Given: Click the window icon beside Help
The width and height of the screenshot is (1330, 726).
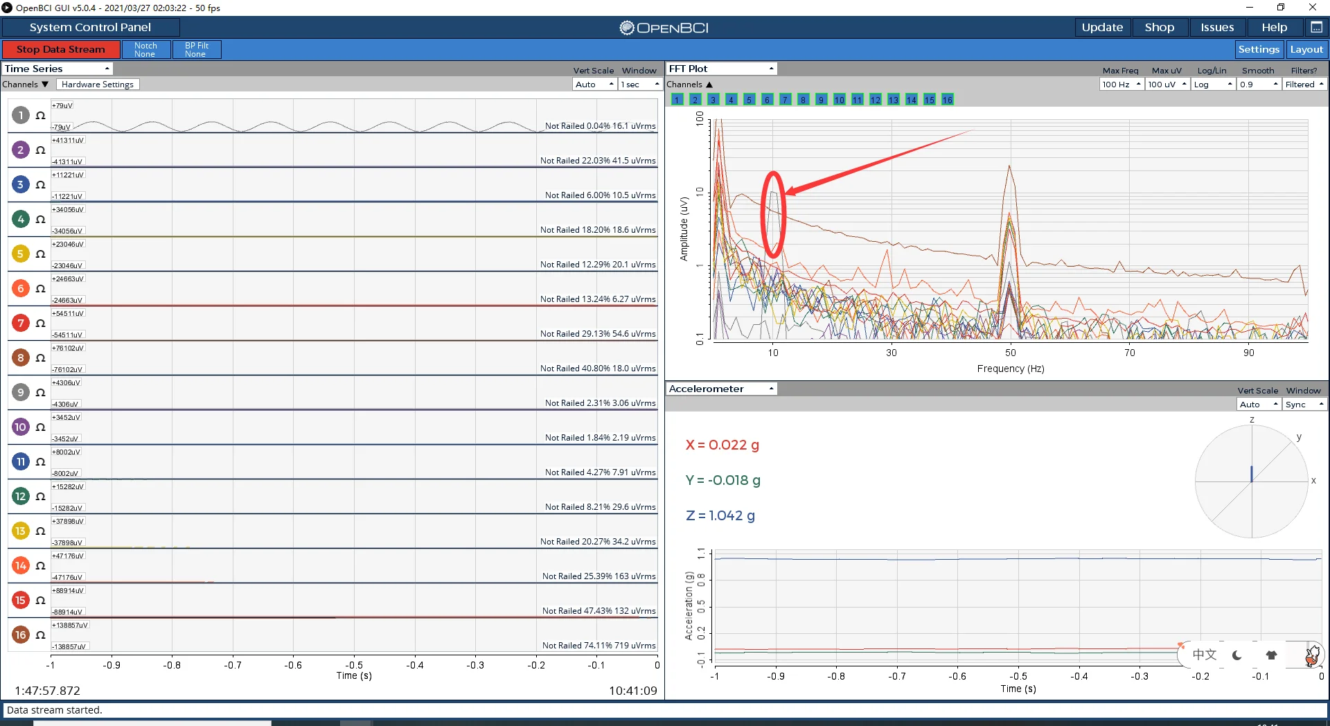Looking at the screenshot, I should (1316, 27).
